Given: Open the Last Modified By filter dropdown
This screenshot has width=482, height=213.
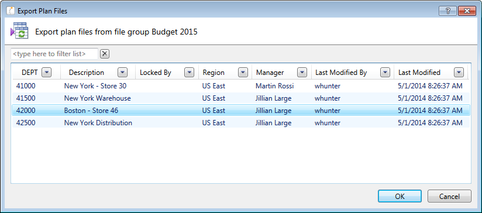Looking at the screenshot, I should 385,73.
